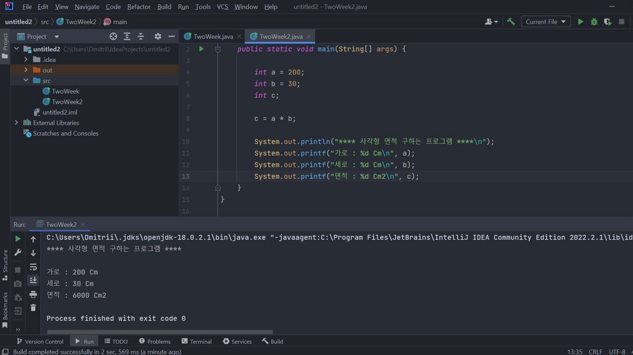Expand the External Libraries node
This screenshot has height=355, width=633.
[x=17, y=122]
